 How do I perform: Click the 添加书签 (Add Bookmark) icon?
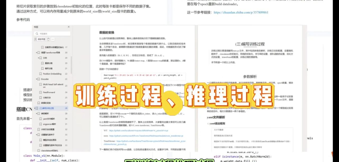(x=35, y=39)
